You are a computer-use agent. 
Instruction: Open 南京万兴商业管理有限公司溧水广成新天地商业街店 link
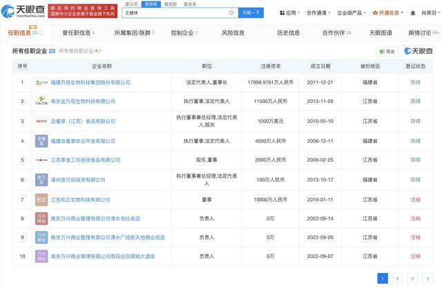coord(108,237)
